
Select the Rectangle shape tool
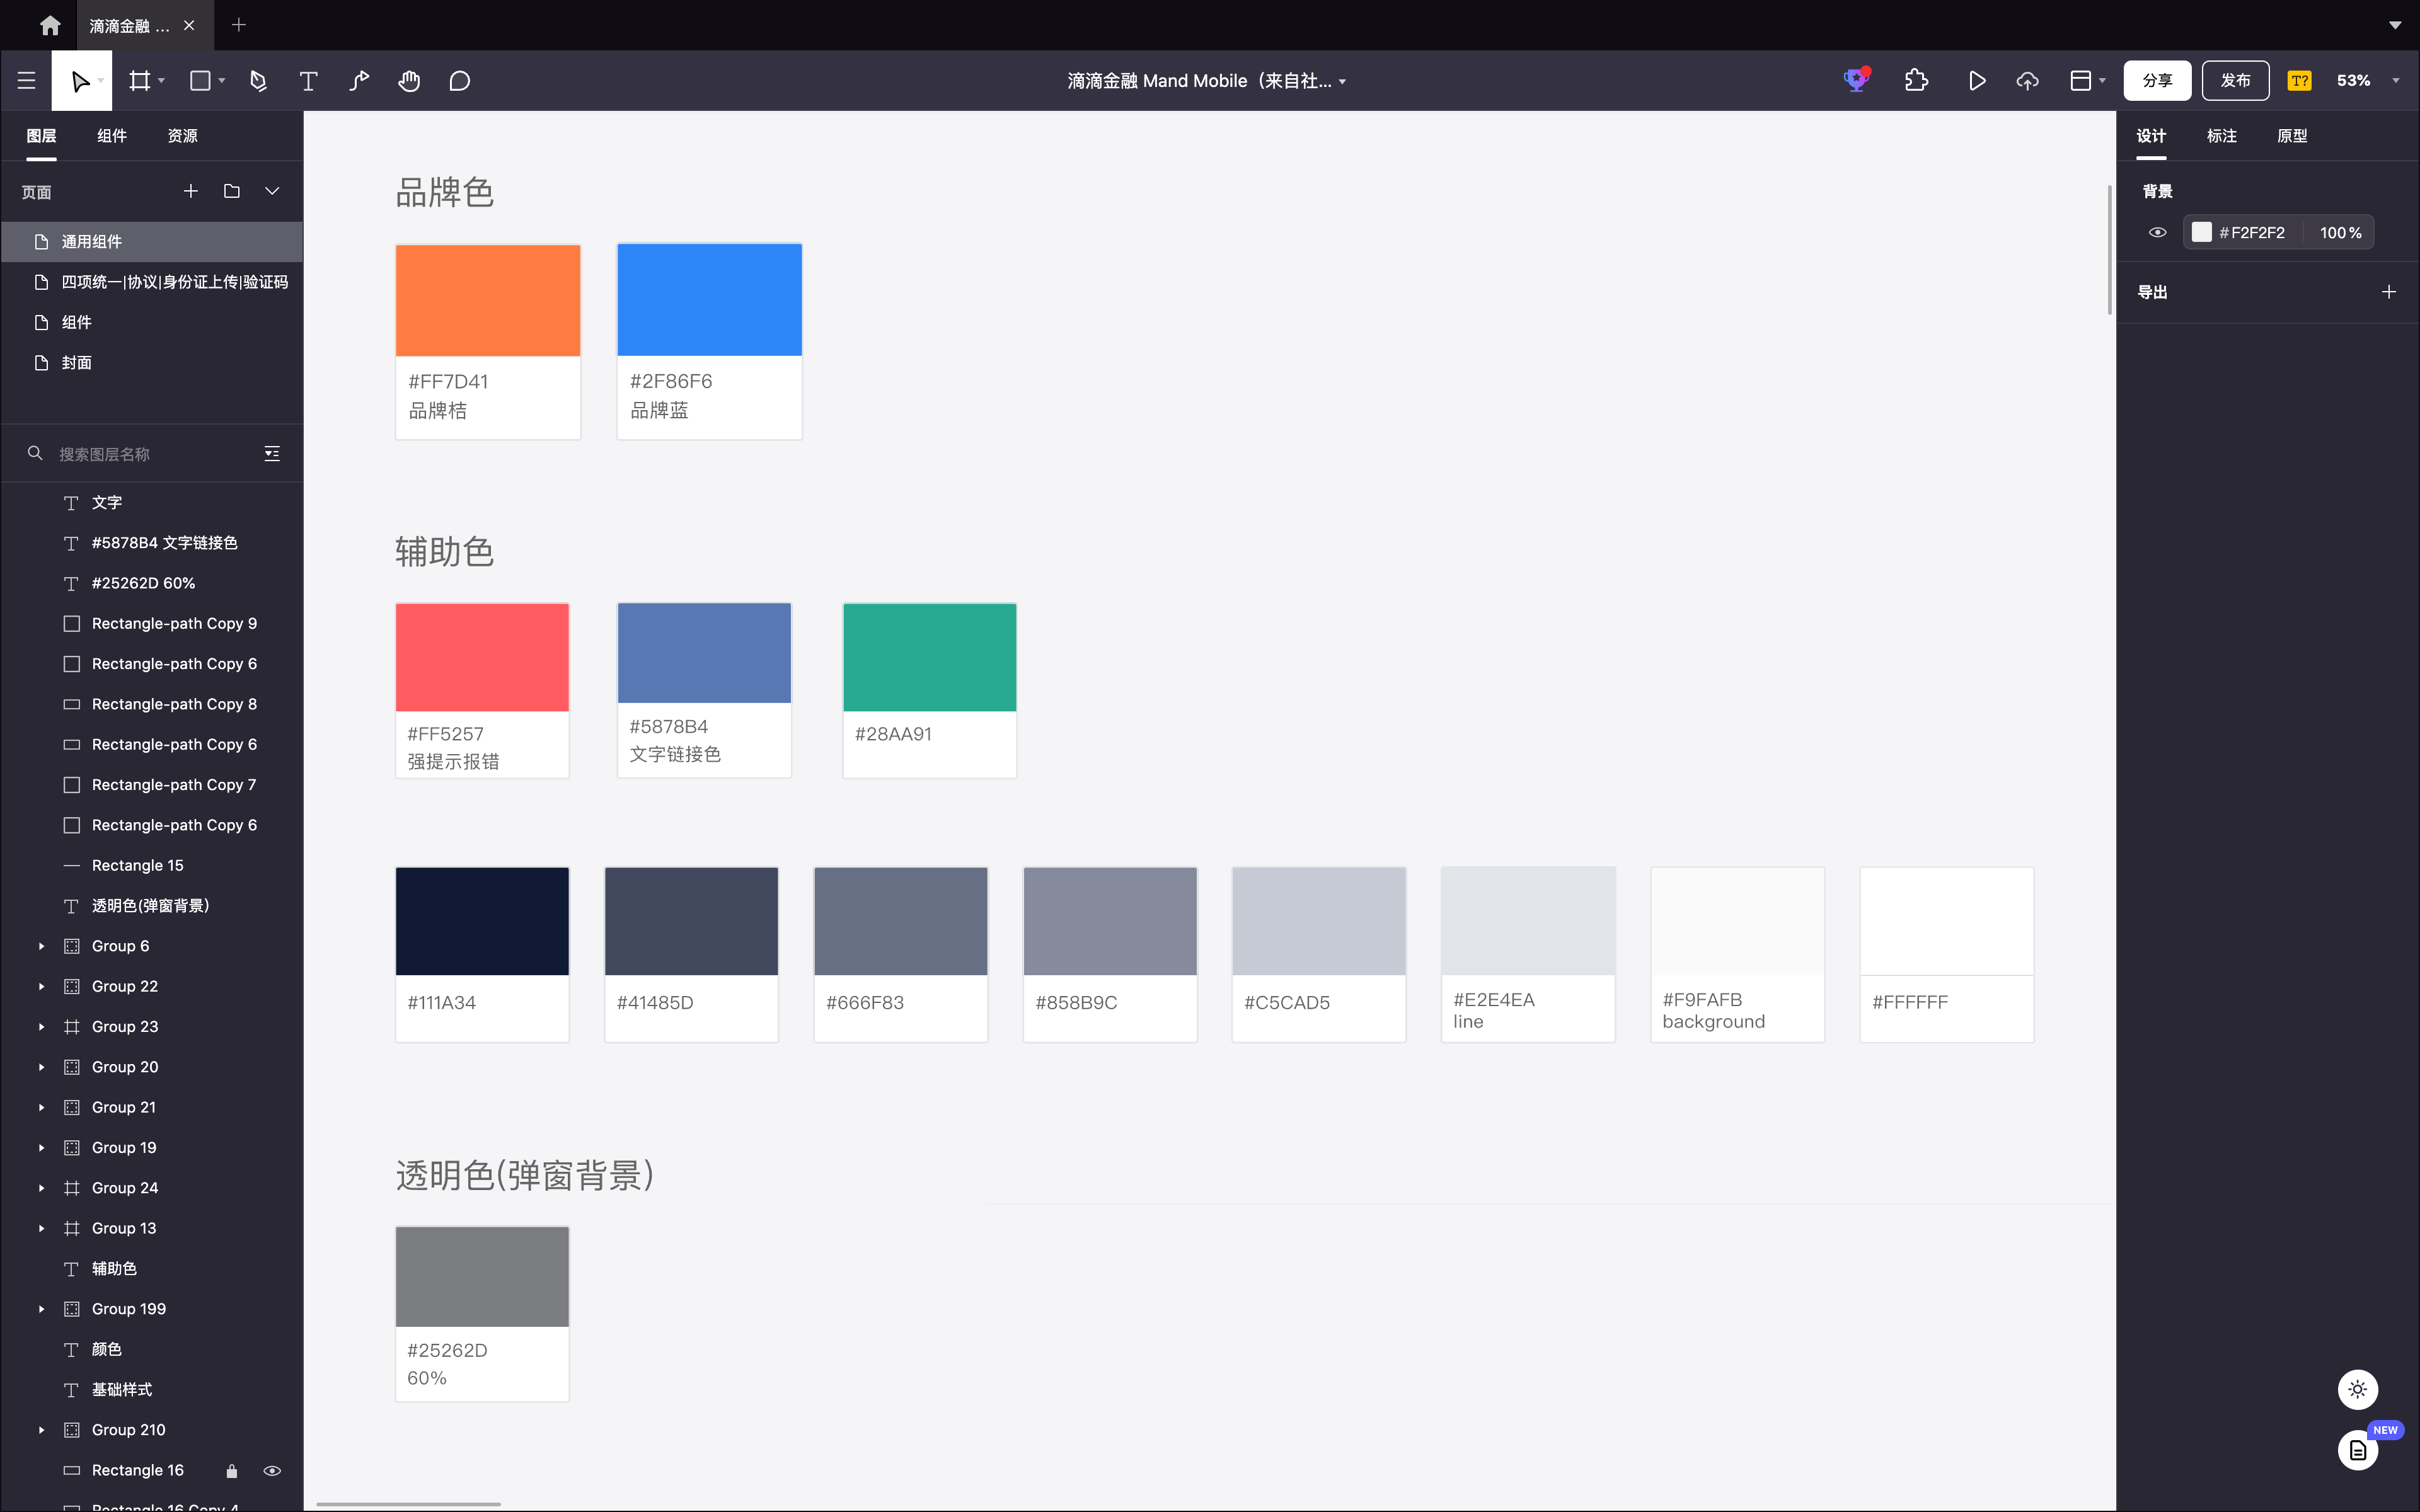point(200,81)
